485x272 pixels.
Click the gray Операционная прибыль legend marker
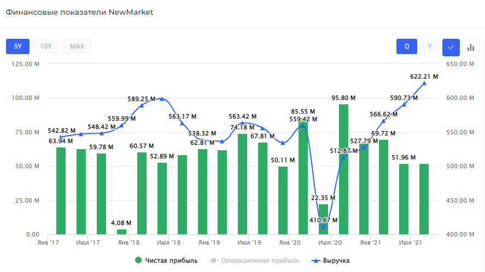214,261
